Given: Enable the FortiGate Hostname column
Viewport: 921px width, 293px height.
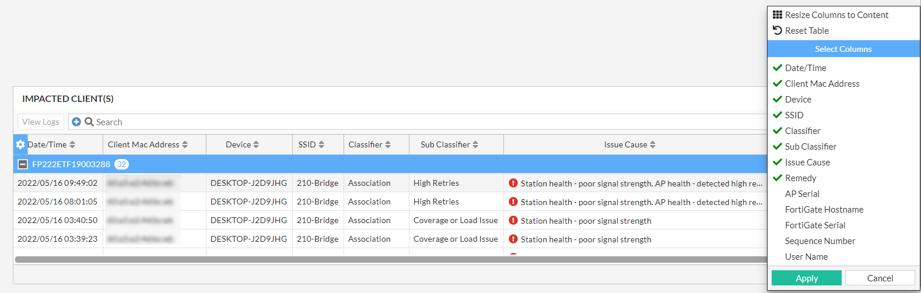Looking at the screenshot, I should [x=824, y=210].
